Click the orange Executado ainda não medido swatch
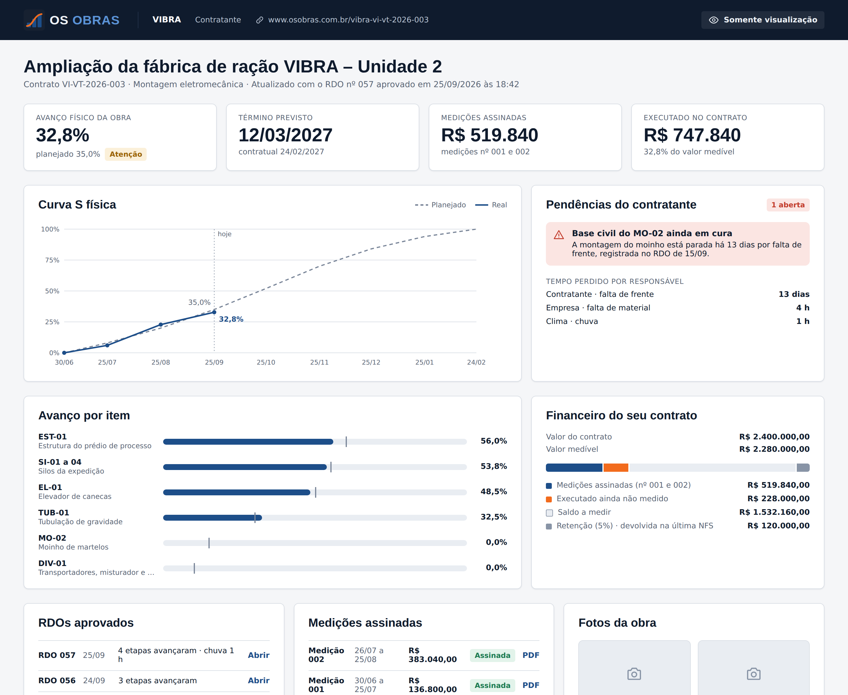Screen dimensions: 848x695 click(x=549, y=499)
